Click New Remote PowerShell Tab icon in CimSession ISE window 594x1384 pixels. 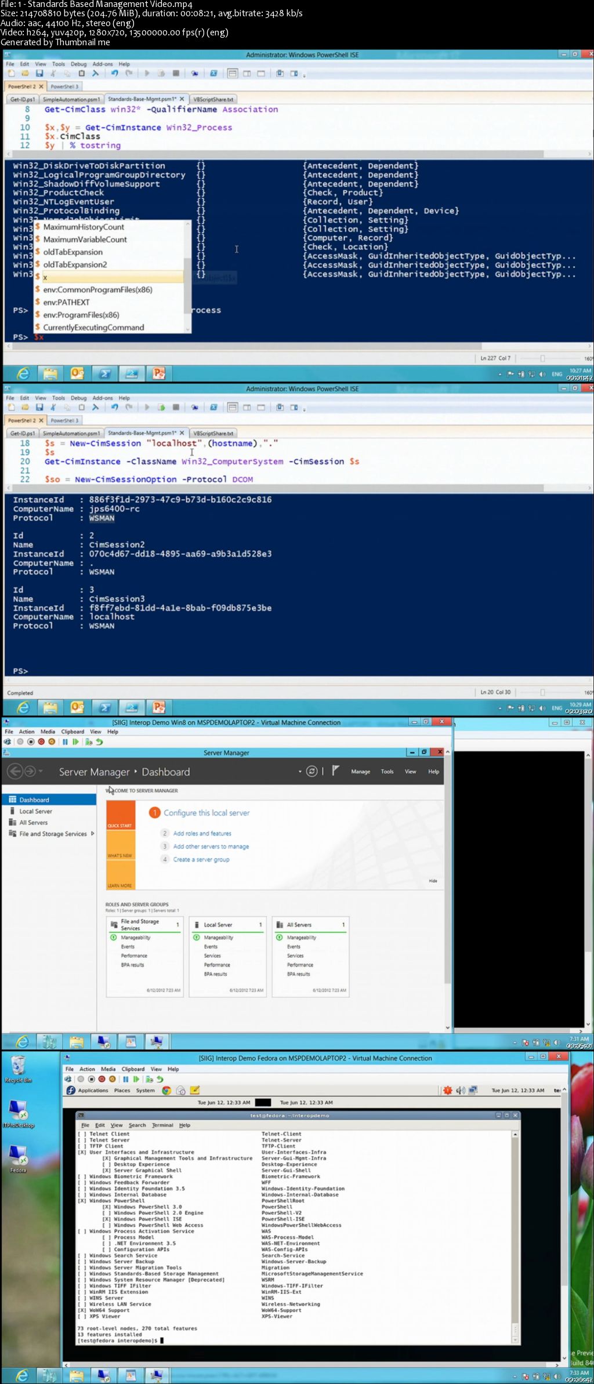[x=195, y=408]
